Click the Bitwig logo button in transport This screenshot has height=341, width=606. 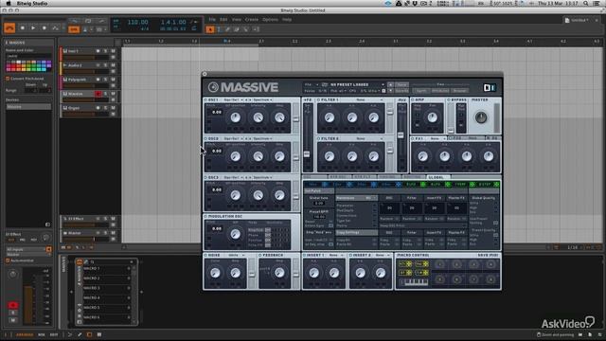point(9,27)
